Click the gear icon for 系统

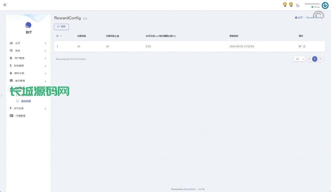pyautogui.click(x=11, y=50)
